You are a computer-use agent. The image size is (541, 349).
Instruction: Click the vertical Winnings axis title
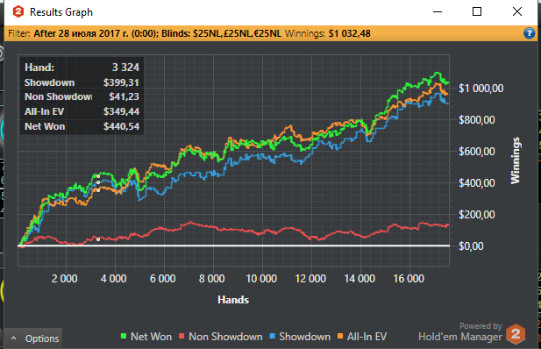coord(515,160)
